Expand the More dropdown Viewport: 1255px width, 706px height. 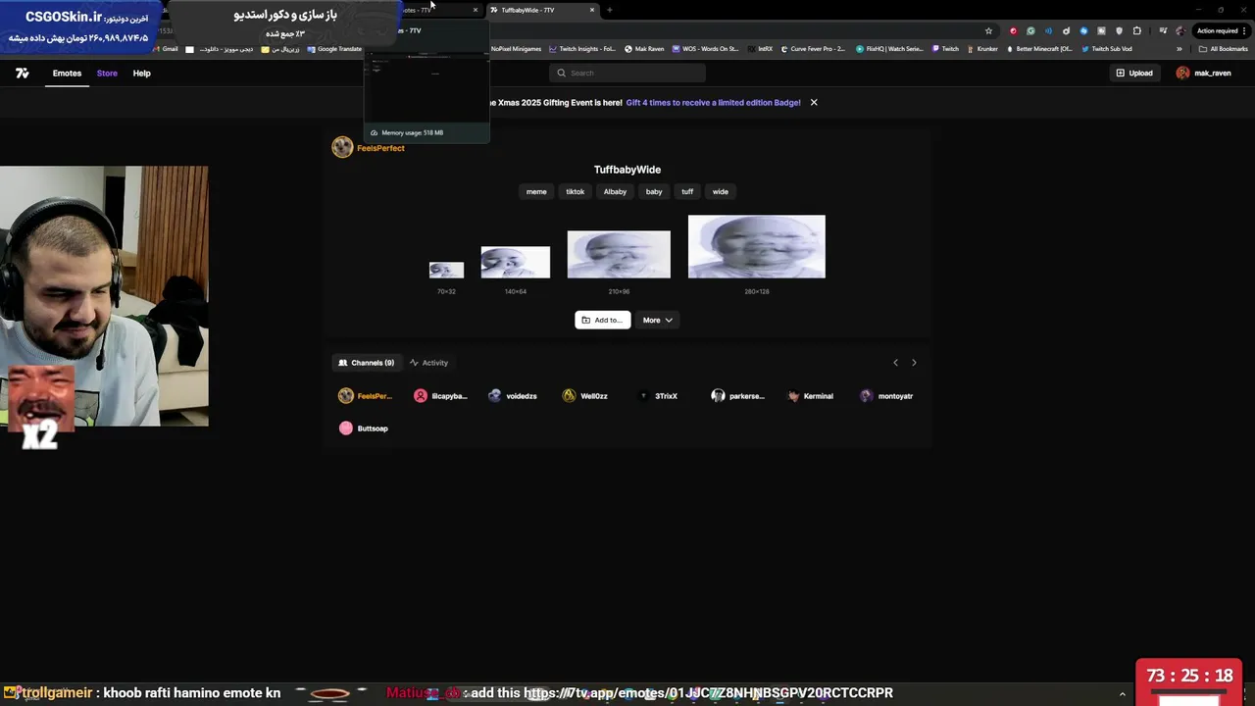pyautogui.click(x=657, y=320)
